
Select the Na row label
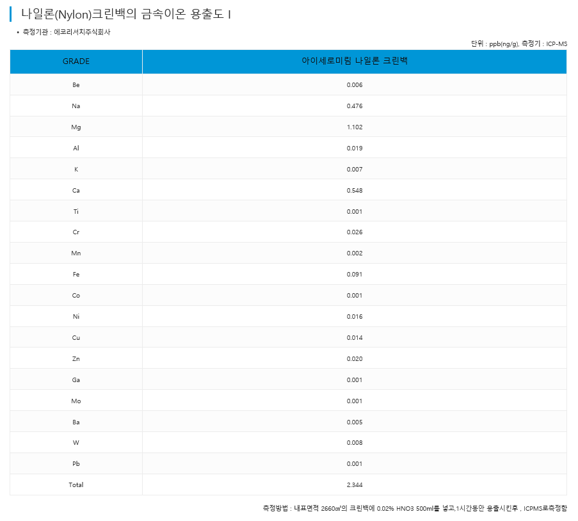(76, 106)
